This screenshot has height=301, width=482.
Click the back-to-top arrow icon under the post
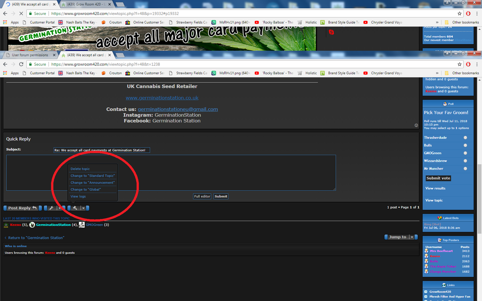(416, 125)
